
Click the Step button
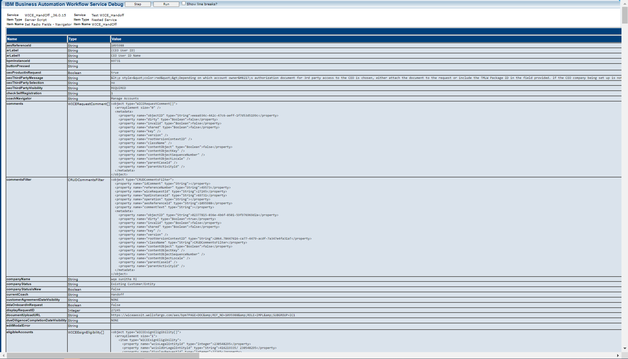138,4
